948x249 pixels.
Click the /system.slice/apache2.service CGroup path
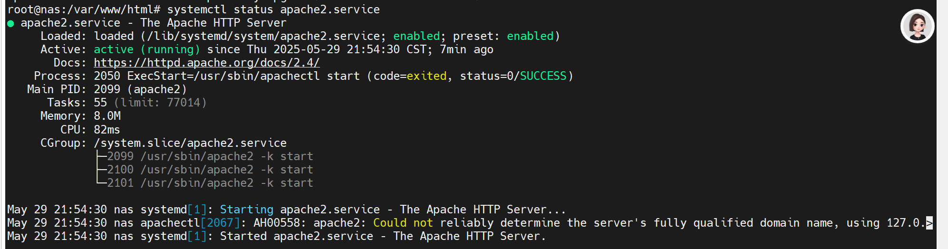(190, 143)
